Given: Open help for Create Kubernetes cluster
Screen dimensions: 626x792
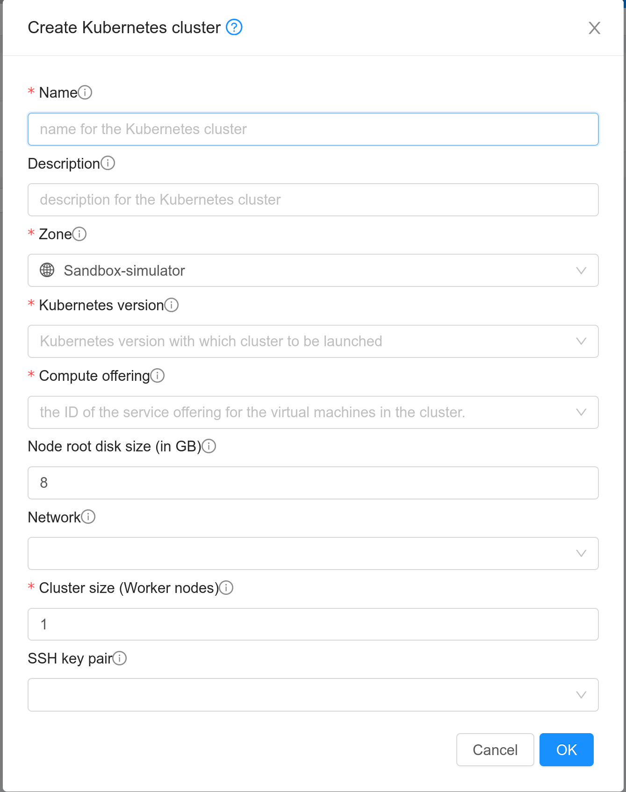Looking at the screenshot, I should pyautogui.click(x=234, y=28).
